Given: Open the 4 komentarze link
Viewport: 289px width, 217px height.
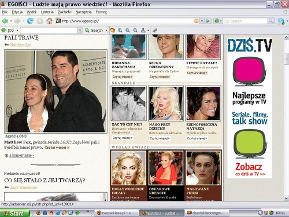Looking at the screenshot, I should coord(22,155).
